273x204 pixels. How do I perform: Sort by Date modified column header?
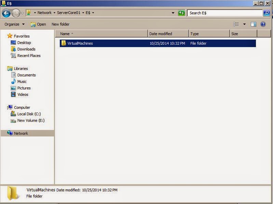click(168, 34)
